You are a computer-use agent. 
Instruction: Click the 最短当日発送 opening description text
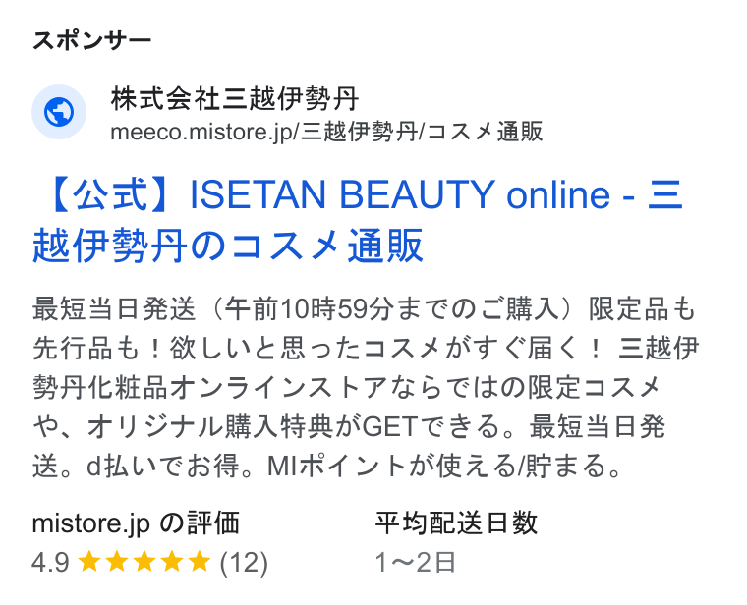pos(114,309)
